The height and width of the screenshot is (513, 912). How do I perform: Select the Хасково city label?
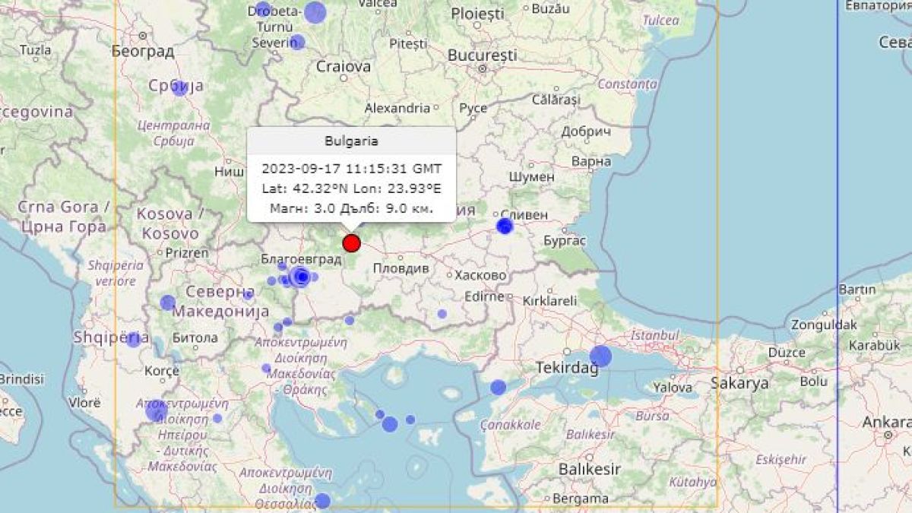tap(480, 275)
